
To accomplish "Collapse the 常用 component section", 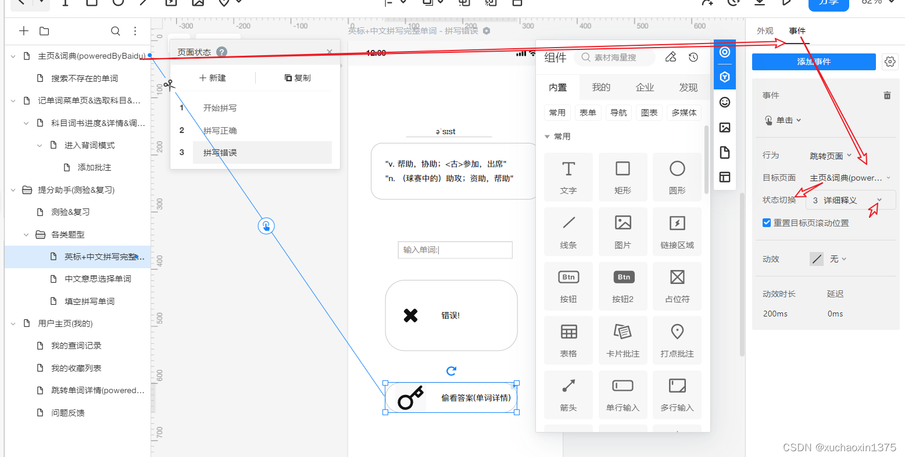I will [547, 136].
